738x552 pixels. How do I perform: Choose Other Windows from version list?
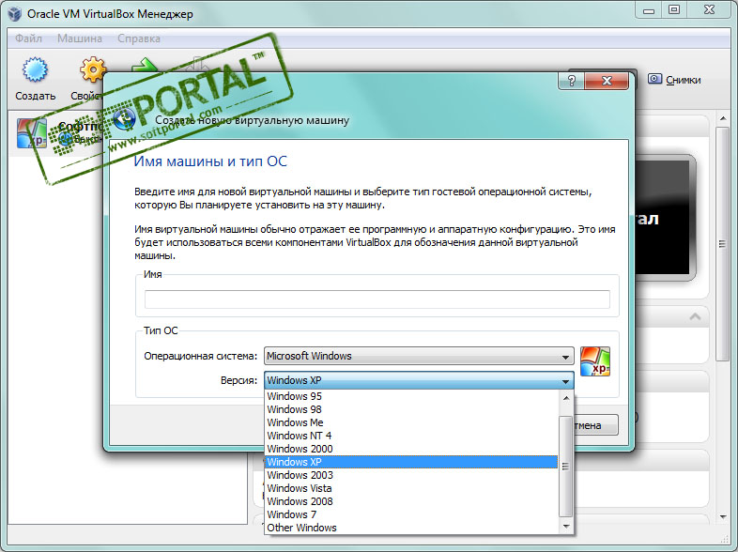[411, 528]
